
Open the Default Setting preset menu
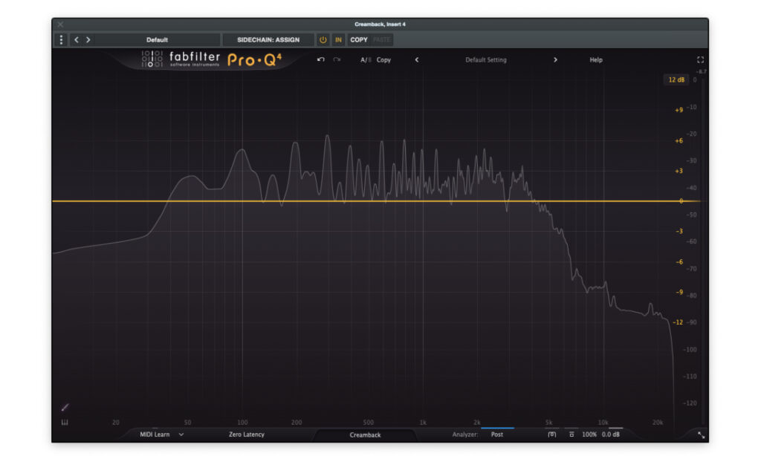[486, 59]
